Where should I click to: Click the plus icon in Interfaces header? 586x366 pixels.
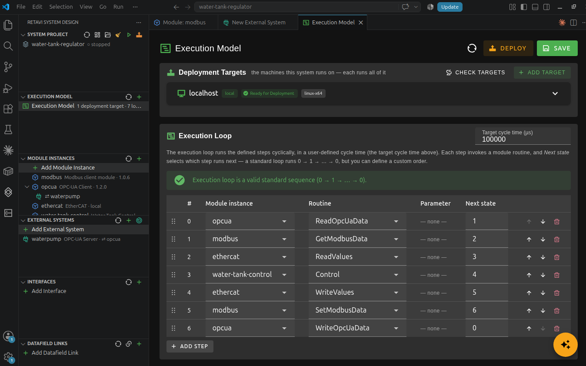[x=139, y=282]
